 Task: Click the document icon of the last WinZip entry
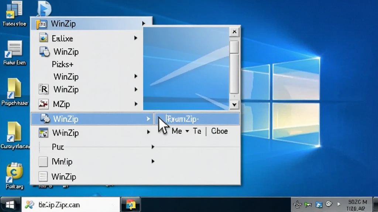43,176
